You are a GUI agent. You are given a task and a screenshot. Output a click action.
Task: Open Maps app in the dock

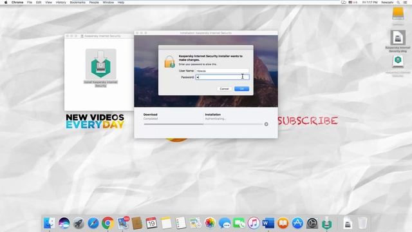[x=195, y=223]
